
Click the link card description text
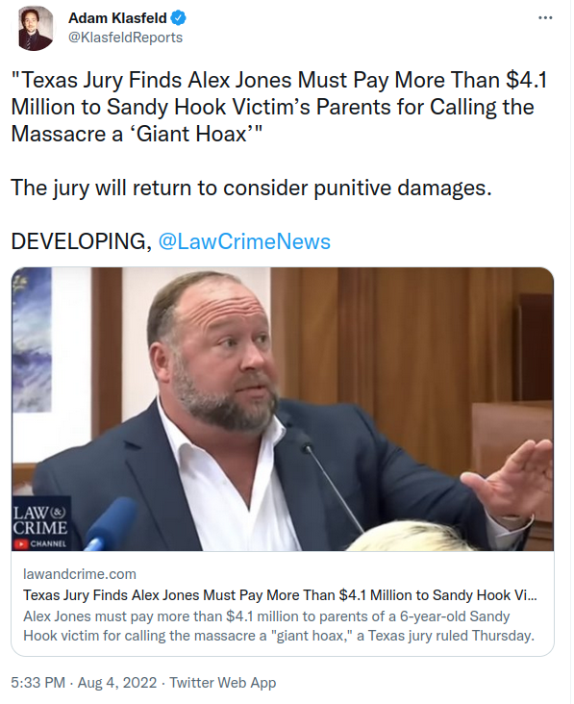click(279, 626)
